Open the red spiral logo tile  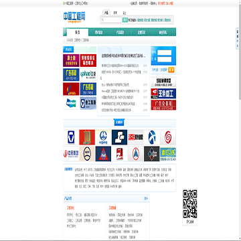pyautogui.click(x=168, y=137)
